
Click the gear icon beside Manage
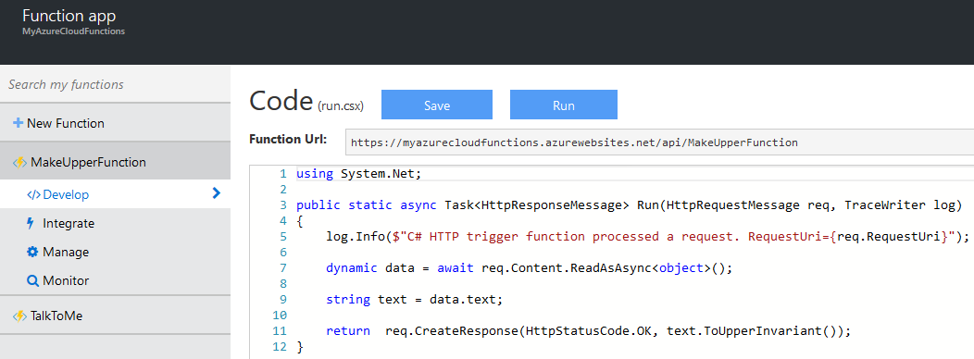(32, 252)
